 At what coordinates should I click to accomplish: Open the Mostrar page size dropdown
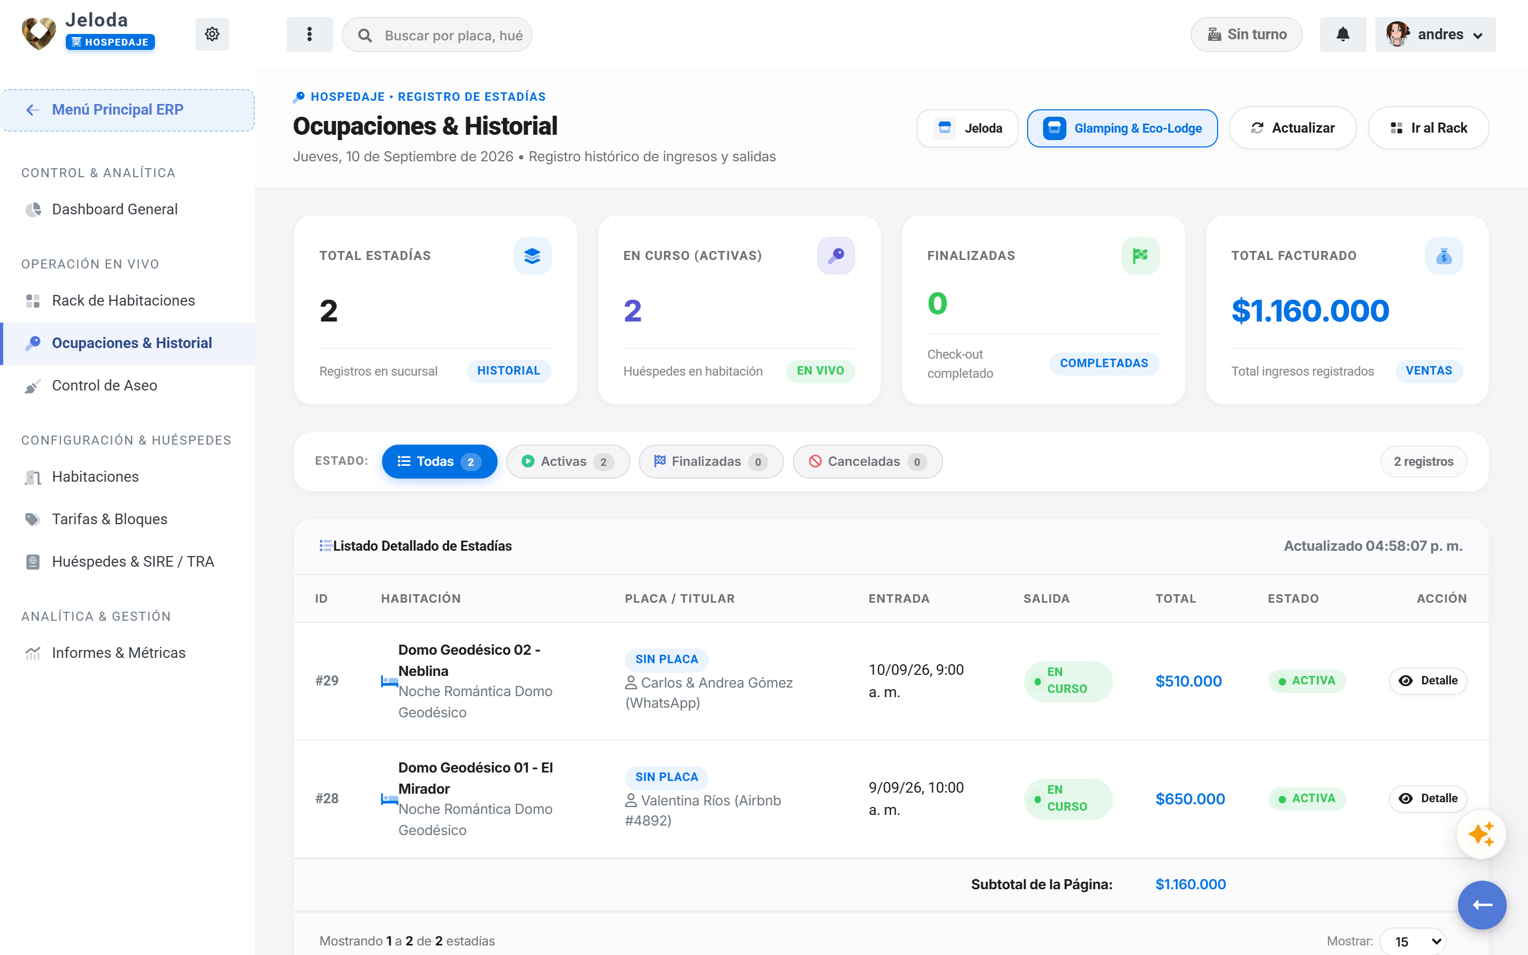(1412, 941)
